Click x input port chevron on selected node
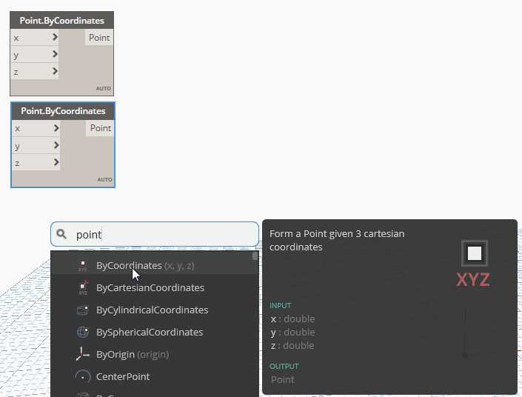This screenshot has height=397, width=522. 55,128
